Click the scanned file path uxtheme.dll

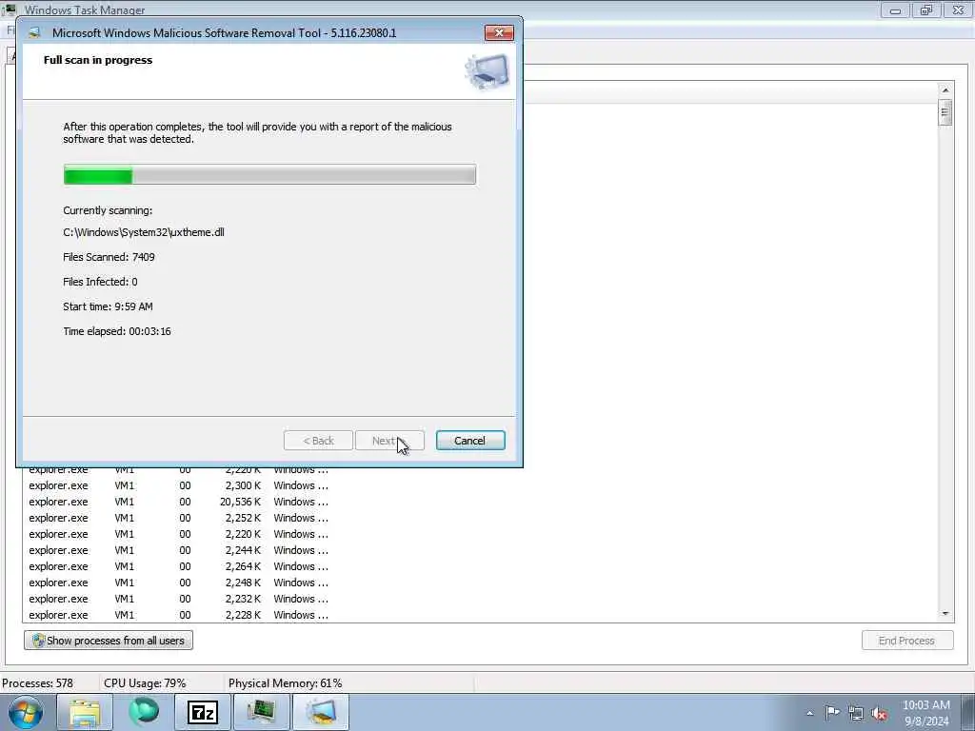[x=144, y=232]
